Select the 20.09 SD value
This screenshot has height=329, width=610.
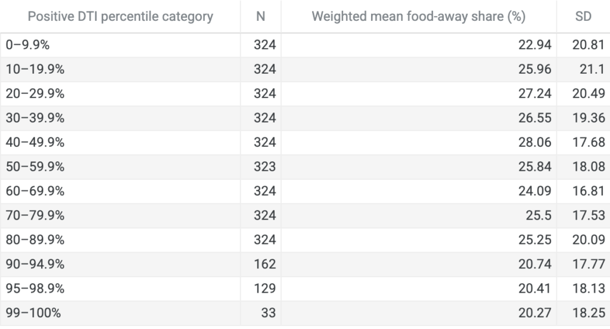589,240
